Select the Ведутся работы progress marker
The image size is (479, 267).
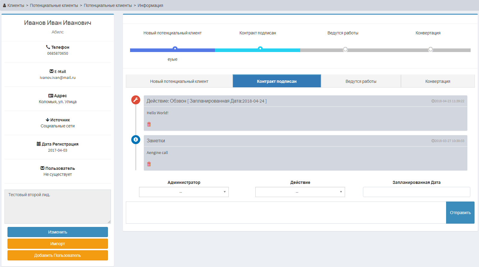tap(345, 49)
